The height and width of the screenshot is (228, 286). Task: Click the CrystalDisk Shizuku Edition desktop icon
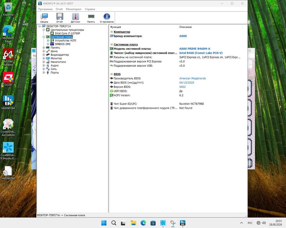coord(8,151)
